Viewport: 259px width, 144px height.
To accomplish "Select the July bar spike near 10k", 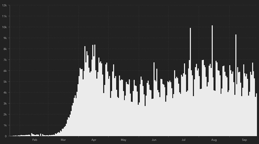I will pyautogui.click(x=190, y=82).
